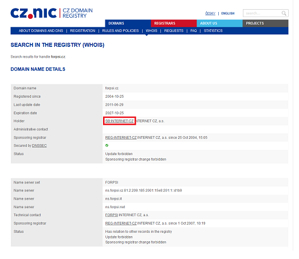Open the Registration menu item

(x=82, y=31)
